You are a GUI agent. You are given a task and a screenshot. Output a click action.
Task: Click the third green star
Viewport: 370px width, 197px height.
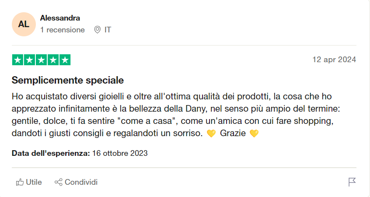pyautogui.click(x=41, y=60)
